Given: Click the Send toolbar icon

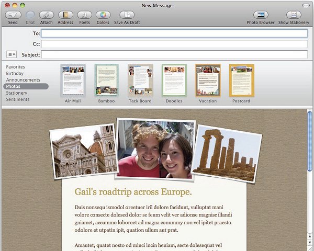Looking at the screenshot, I should point(13,15).
